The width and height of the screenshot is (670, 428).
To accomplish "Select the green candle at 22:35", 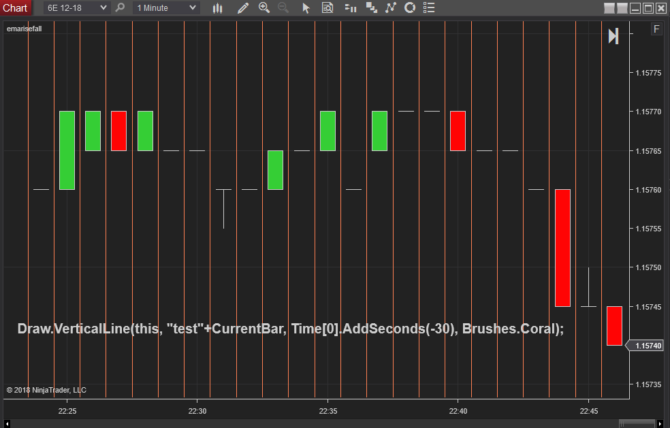I will click(x=328, y=131).
